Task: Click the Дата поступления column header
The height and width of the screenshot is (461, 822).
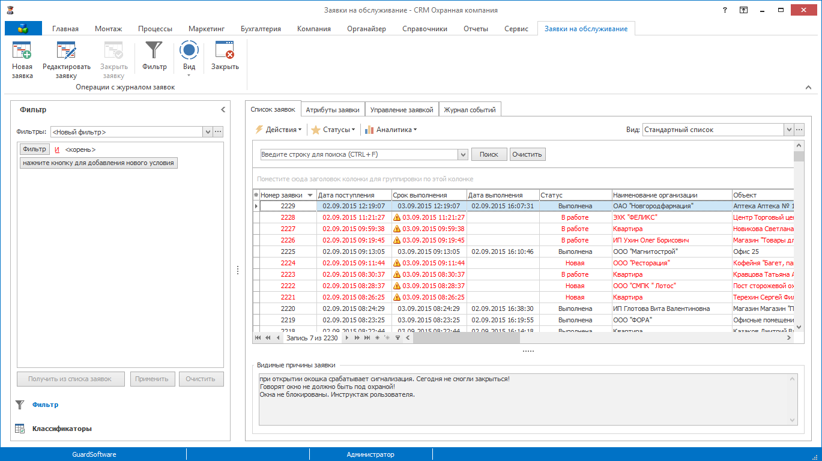Action: click(x=354, y=195)
